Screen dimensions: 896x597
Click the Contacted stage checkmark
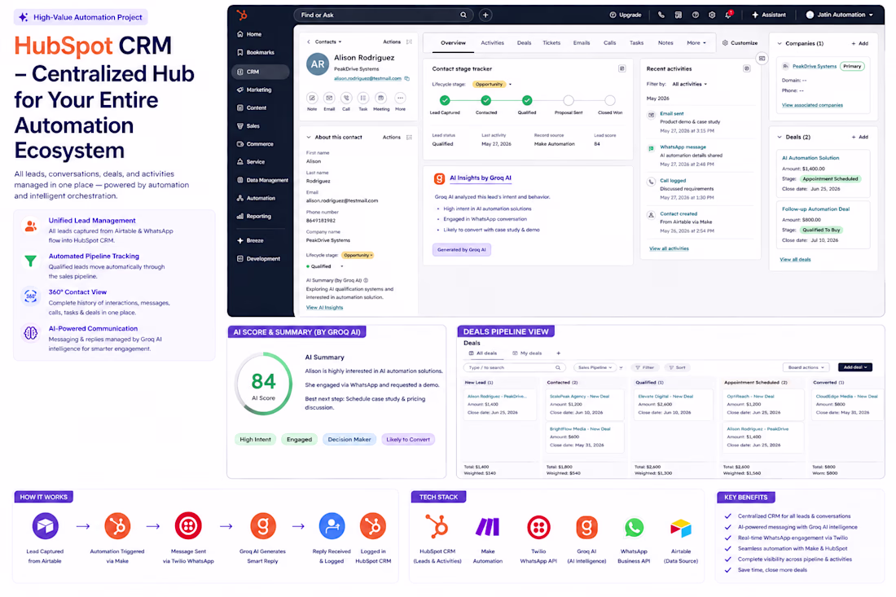point(485,100)
